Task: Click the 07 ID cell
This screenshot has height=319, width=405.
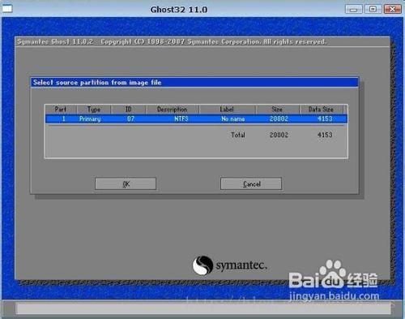Action: click(x=130, y=119)
